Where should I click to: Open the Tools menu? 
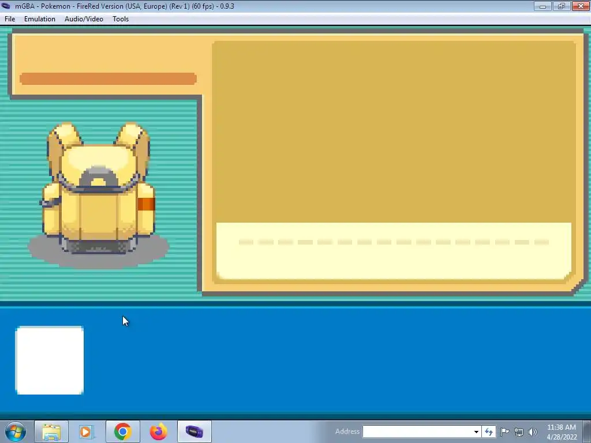[x=121, y=19]
